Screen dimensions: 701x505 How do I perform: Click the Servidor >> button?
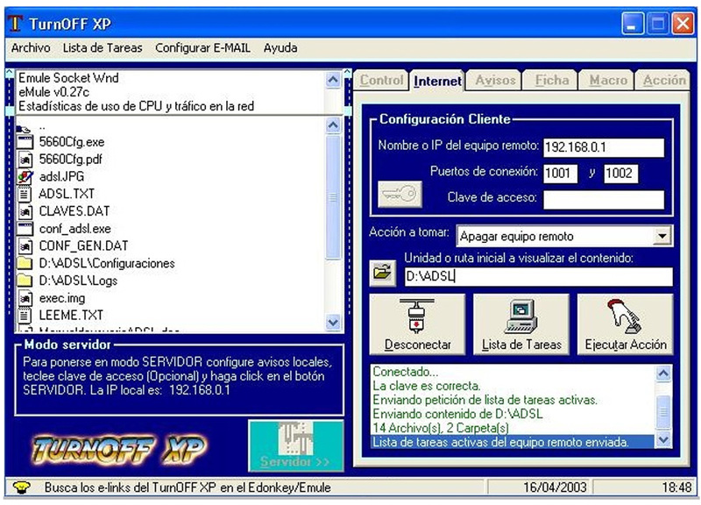(296, 445)
